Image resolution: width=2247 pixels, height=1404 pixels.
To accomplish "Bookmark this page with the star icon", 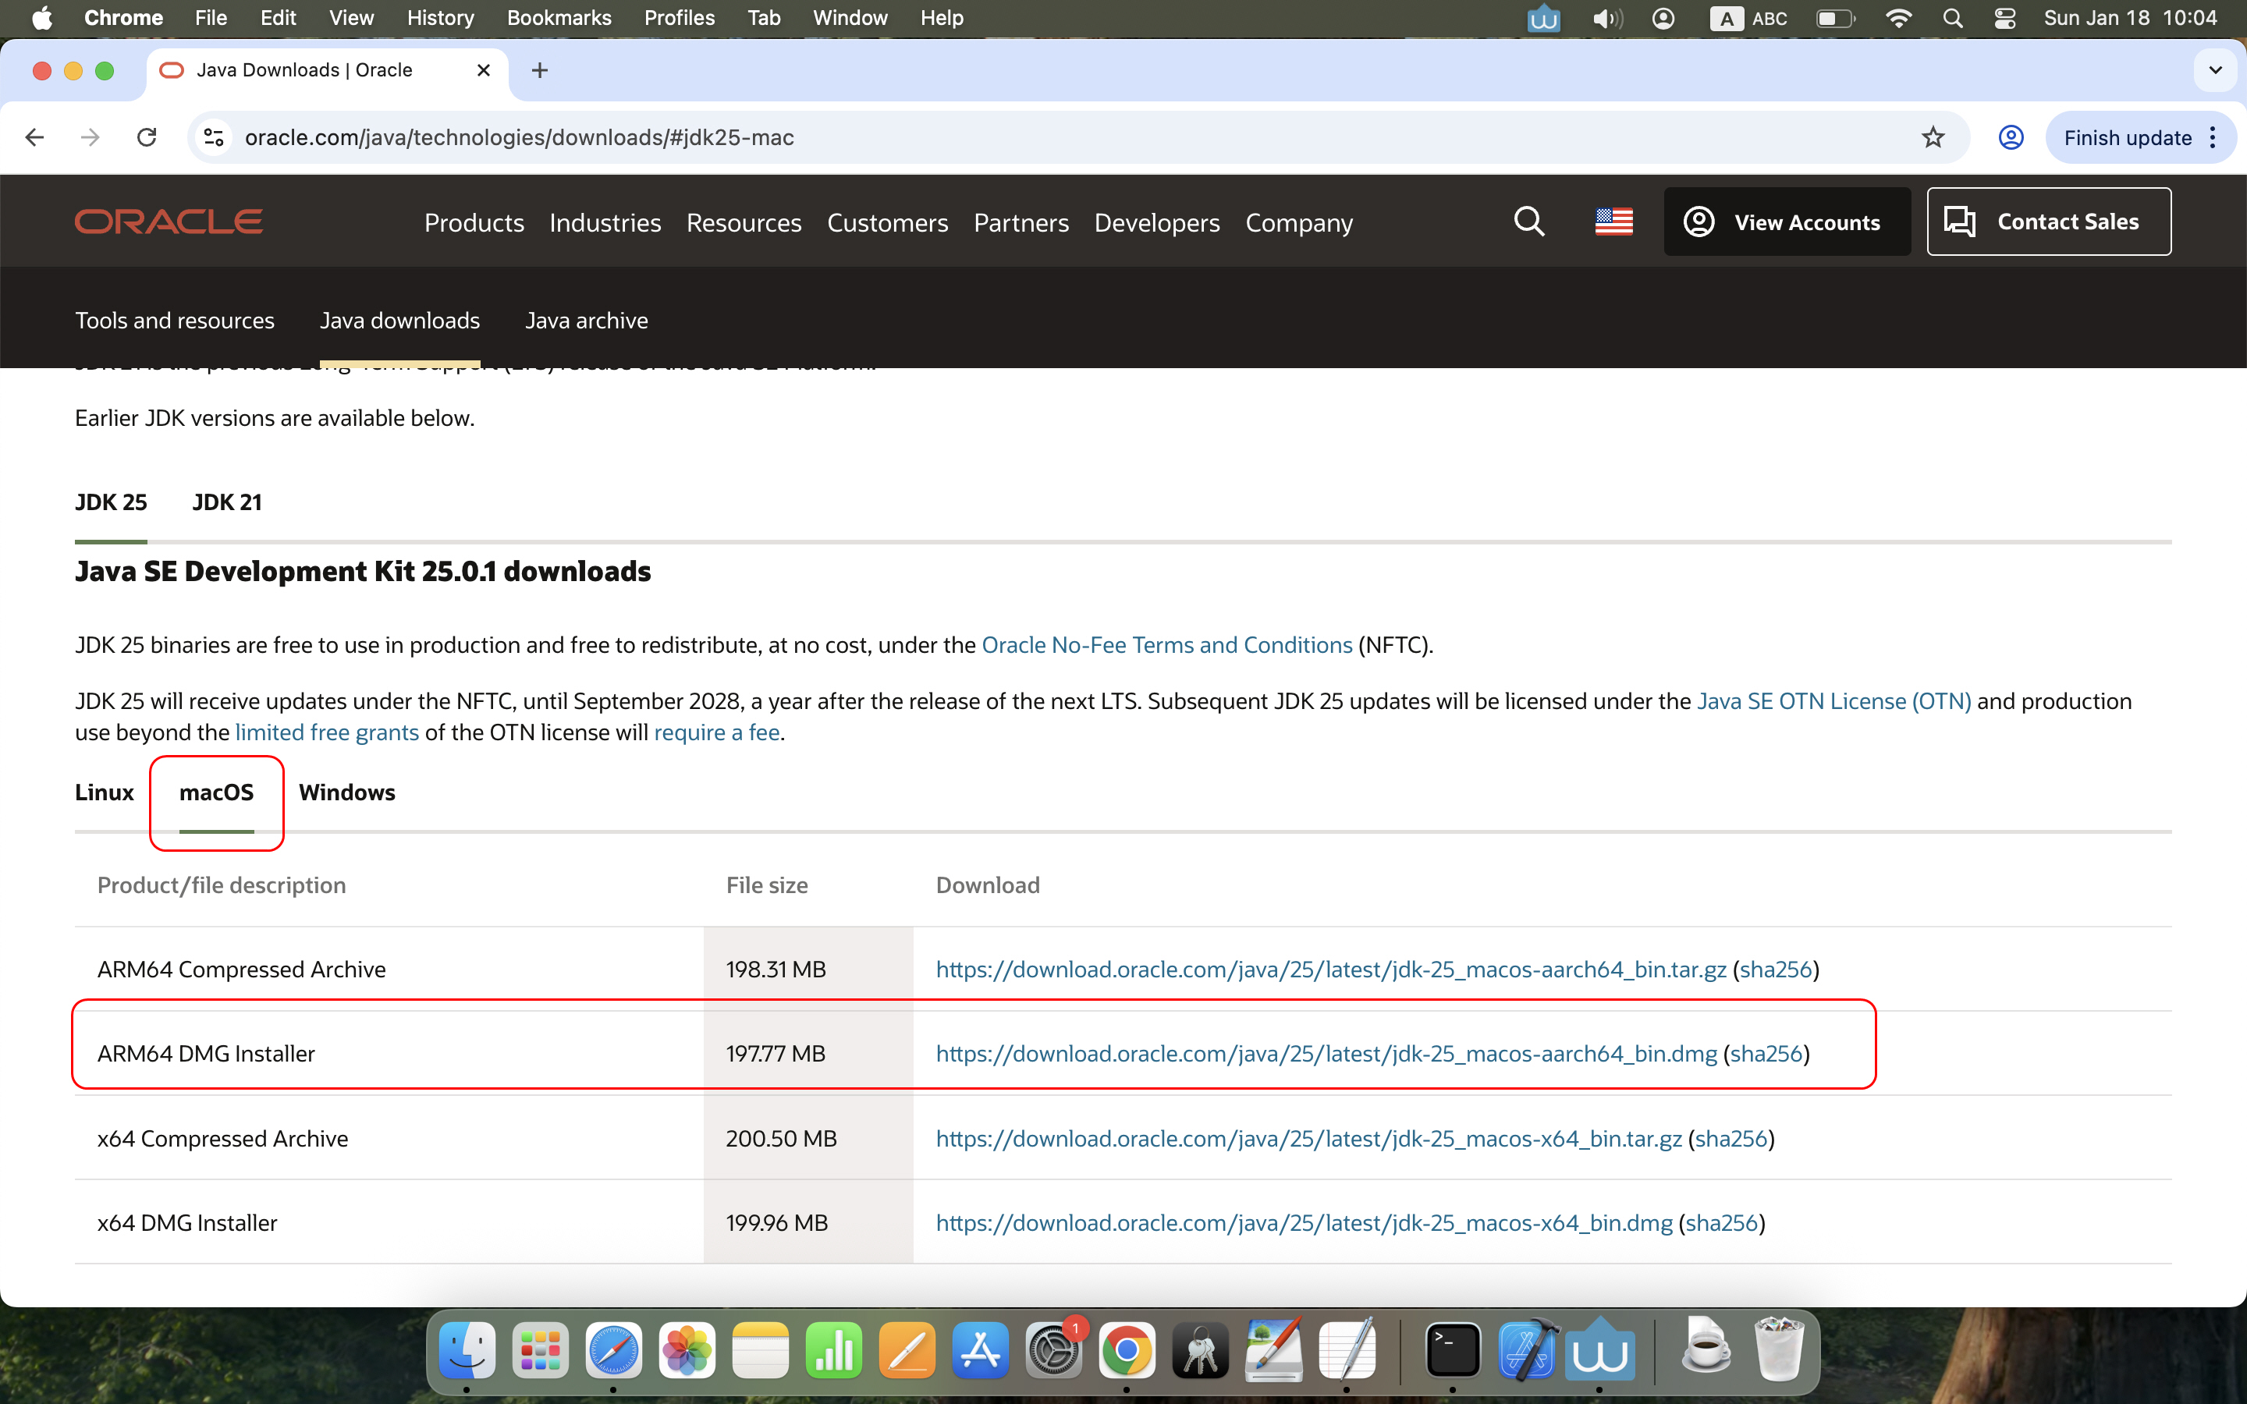I will coord(1933,137).
